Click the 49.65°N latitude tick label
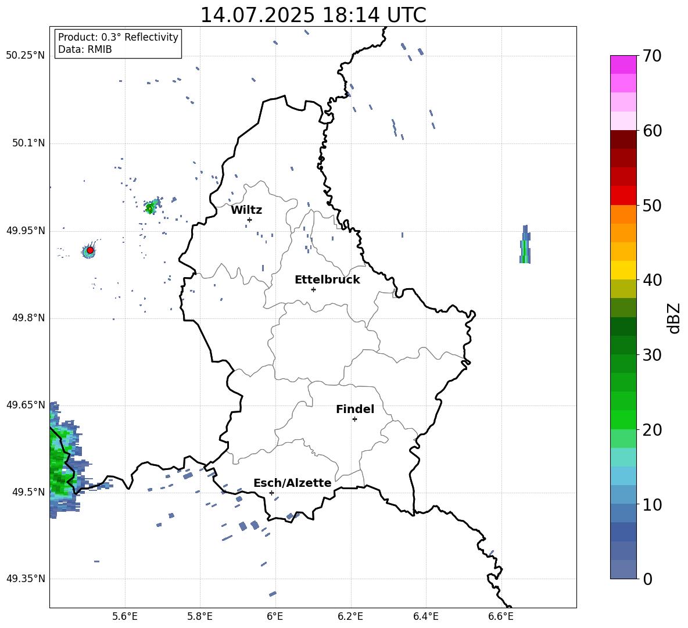Viewport: 688px width, 628px height. [x=26, y=404]
